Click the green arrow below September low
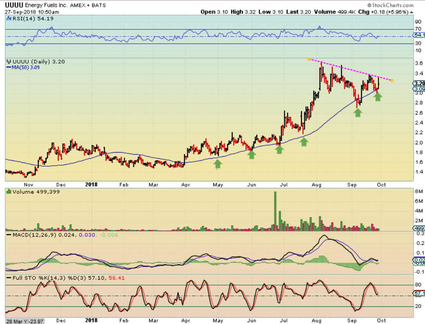This screenshot has width=425, height=324. 358,112
